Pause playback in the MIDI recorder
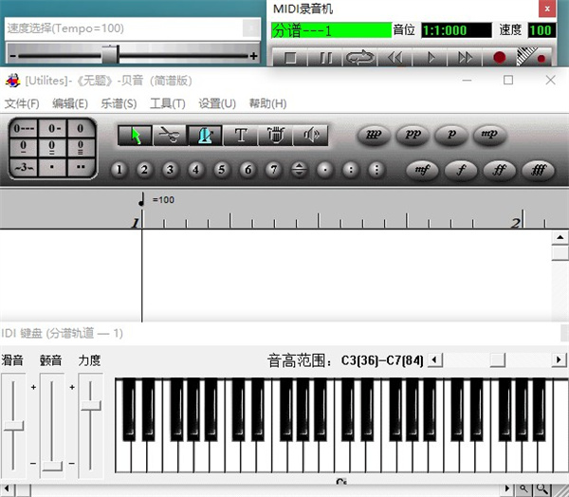This screenshot has width=569, height=497. pos(325,58)
